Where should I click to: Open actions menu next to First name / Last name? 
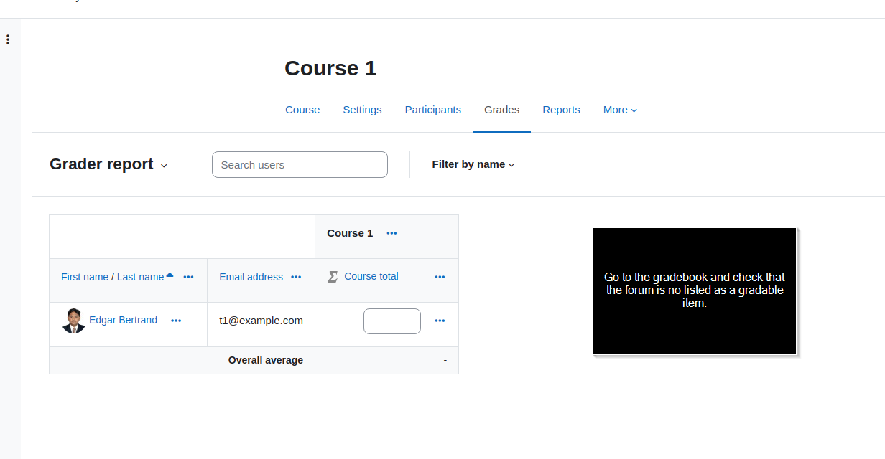188,277
